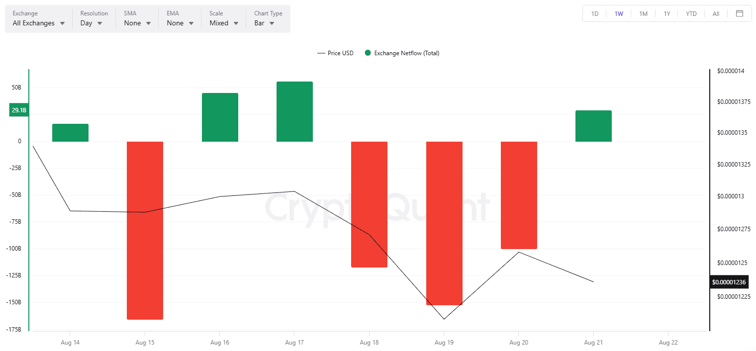
Task: Switch to YTD range
Action: click(691, 13)
